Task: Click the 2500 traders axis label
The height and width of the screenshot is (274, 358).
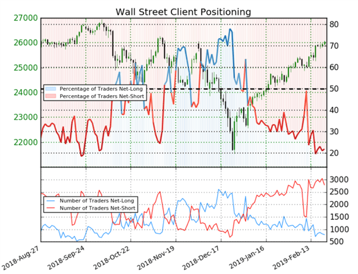Action: 339,192
